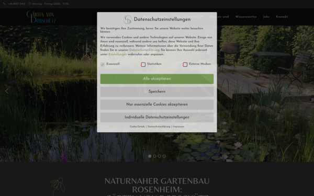
Task: Click the Speichern button
Action: click(157, 91)
